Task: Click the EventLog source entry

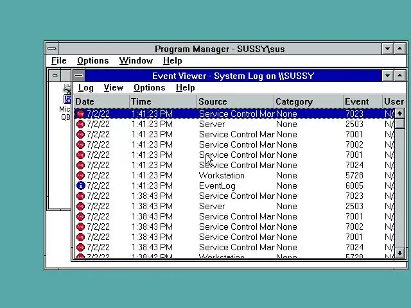Action: (x=217, y=185)
